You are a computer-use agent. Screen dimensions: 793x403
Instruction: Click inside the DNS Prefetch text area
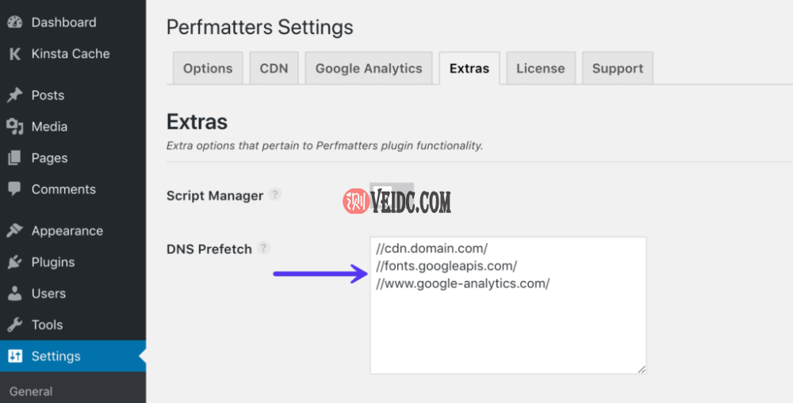[x=508, y=325]
